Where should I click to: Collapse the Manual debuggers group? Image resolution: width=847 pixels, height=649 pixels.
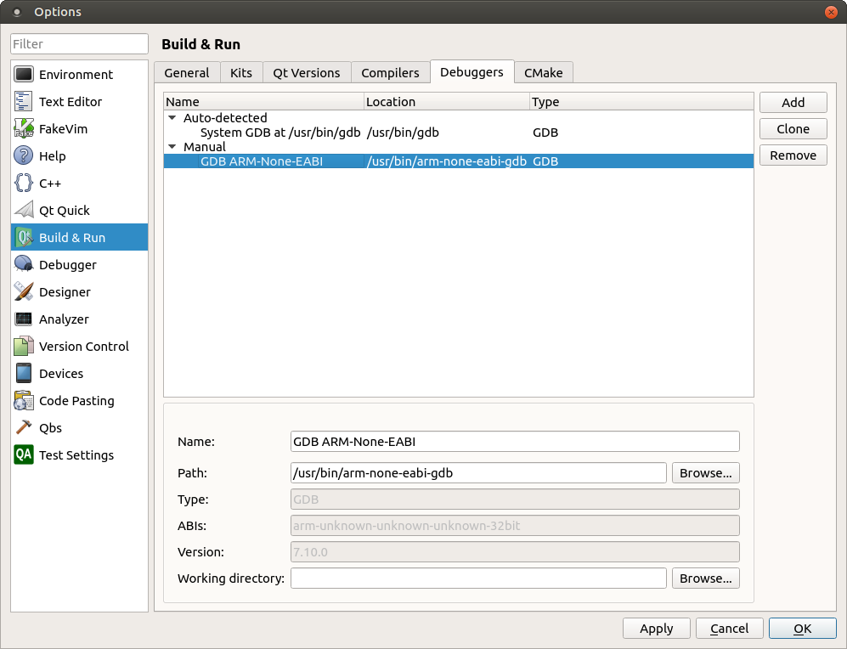point(172,147)
